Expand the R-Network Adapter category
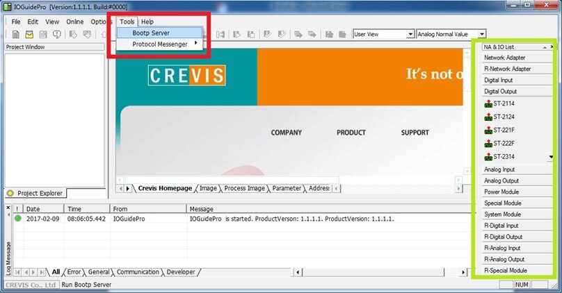 click(517, 69)
